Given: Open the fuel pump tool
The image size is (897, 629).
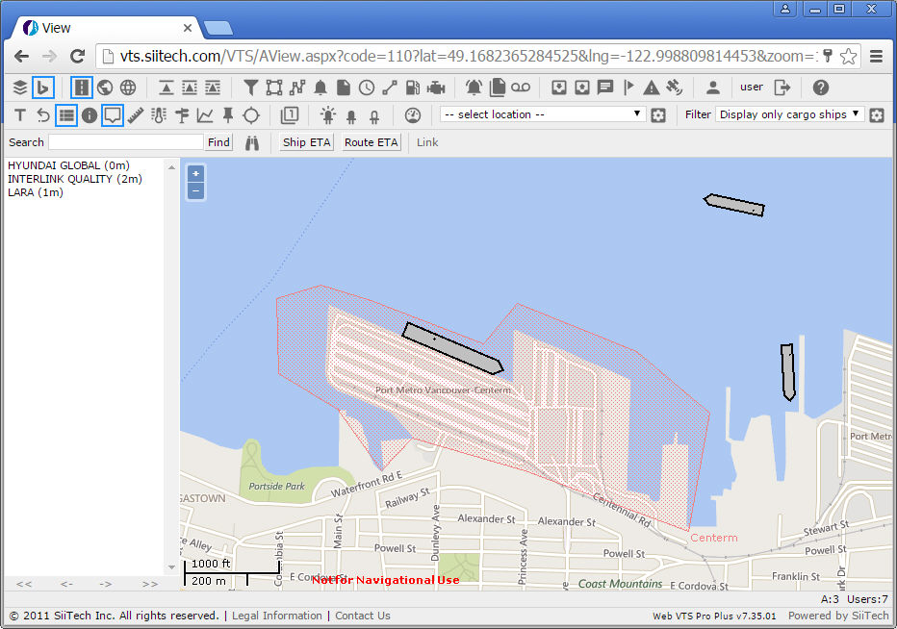Looking at the screenshot, I should pyautogui.click(x=413, y=88).
